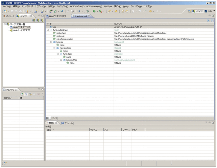Switch to the ソース tab

54,118
